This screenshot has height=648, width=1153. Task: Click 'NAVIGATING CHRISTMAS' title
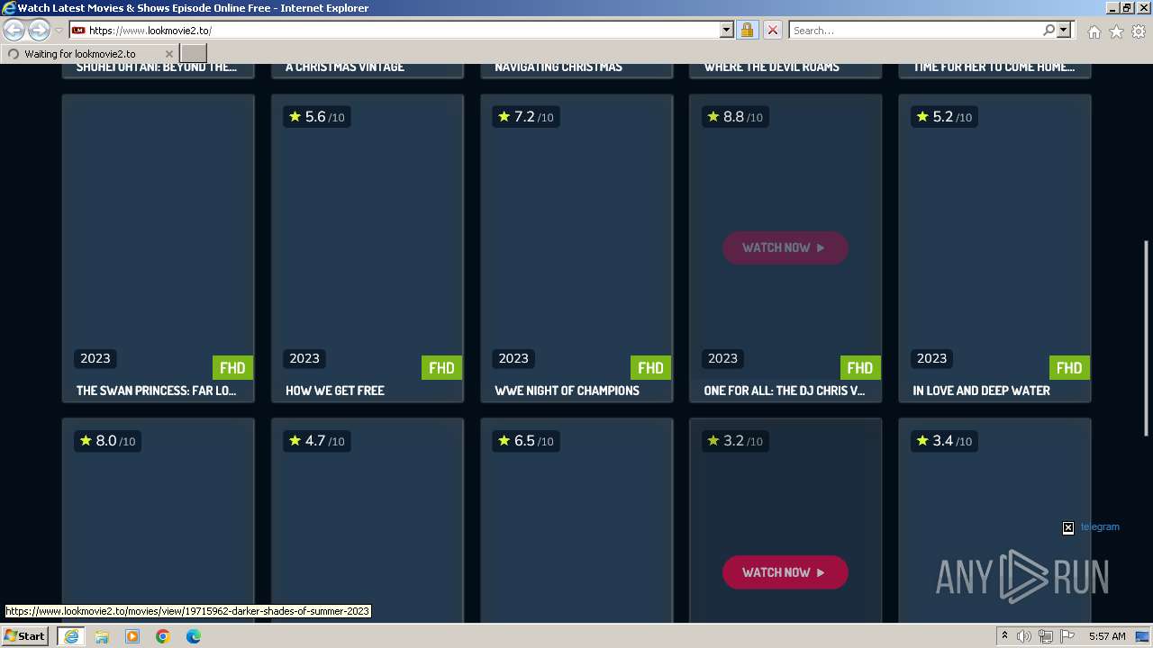coord(558,67)
